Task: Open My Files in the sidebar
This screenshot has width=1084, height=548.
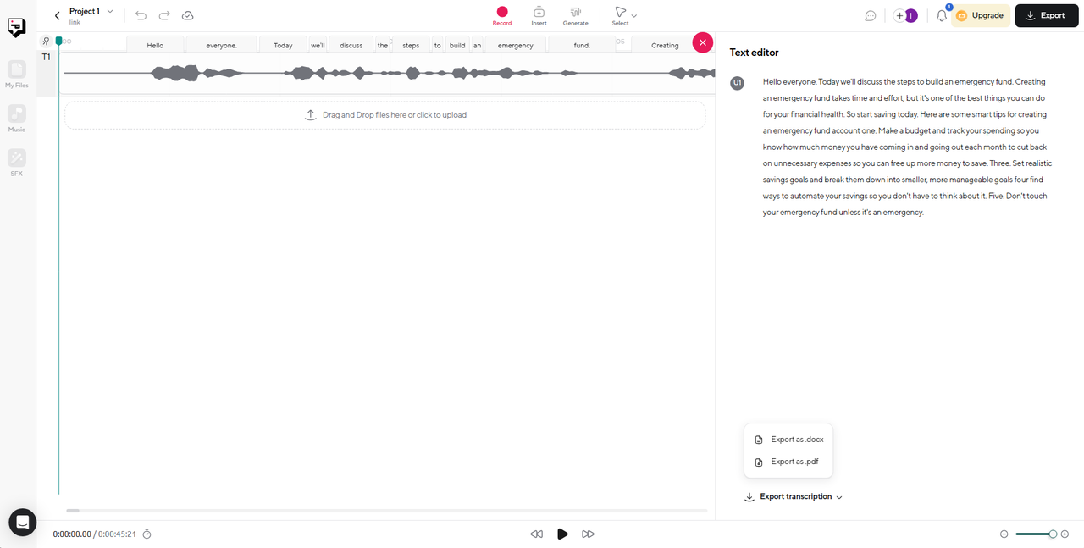Action: (x=16, y=74)
